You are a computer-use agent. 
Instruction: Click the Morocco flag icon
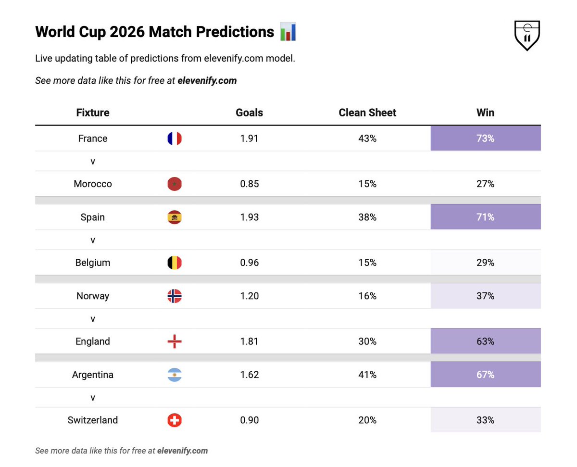point(175,184)
